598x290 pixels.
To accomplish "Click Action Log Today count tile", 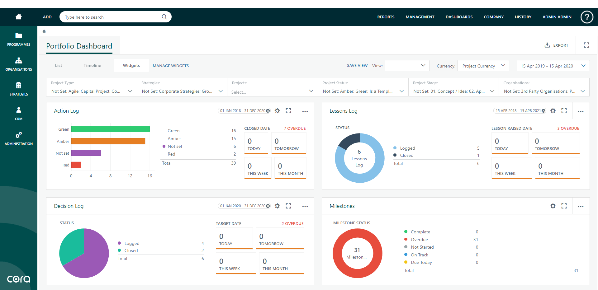I will (256, 143).
